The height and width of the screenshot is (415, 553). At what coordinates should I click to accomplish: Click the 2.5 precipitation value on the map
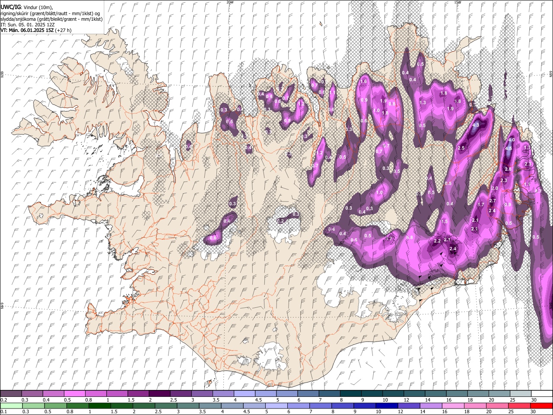(x=461, y=148)
